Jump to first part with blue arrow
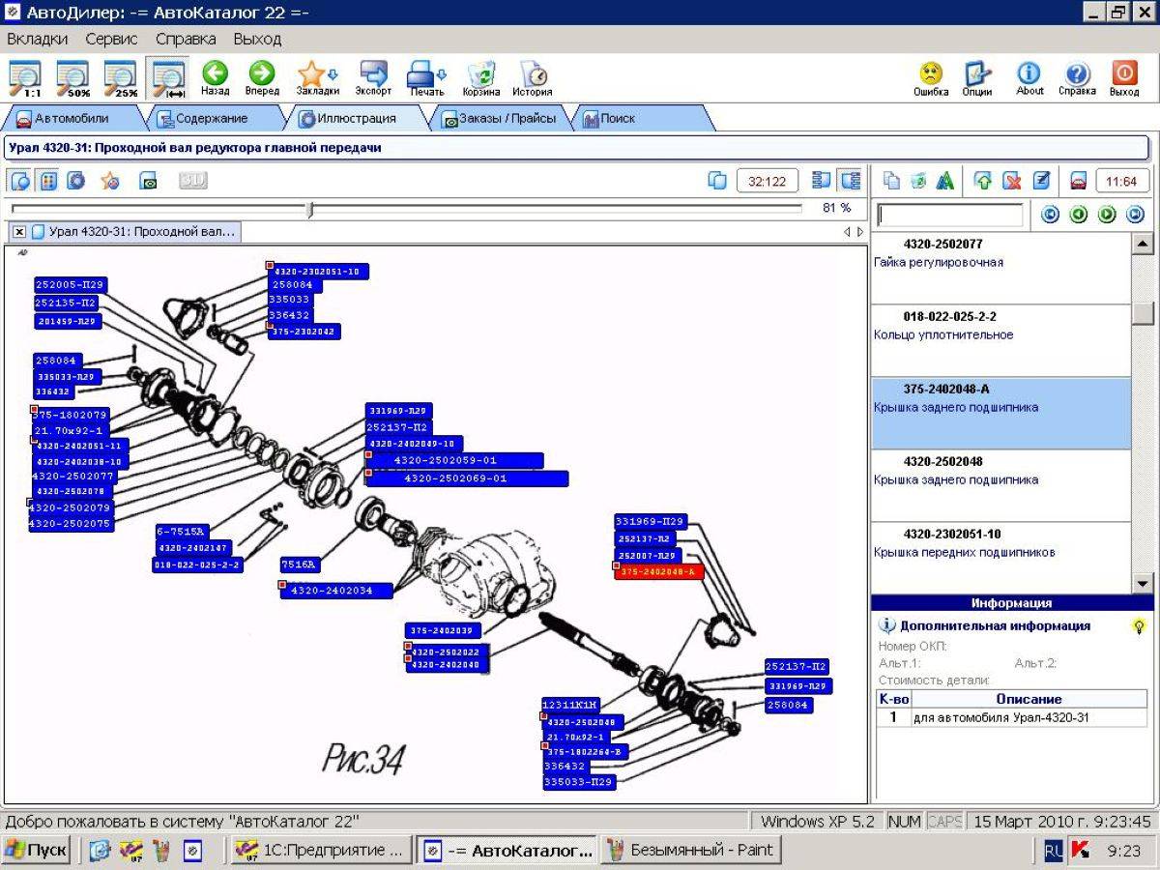The height and width of the screenshot is (870, 1160). (1051, 215)
